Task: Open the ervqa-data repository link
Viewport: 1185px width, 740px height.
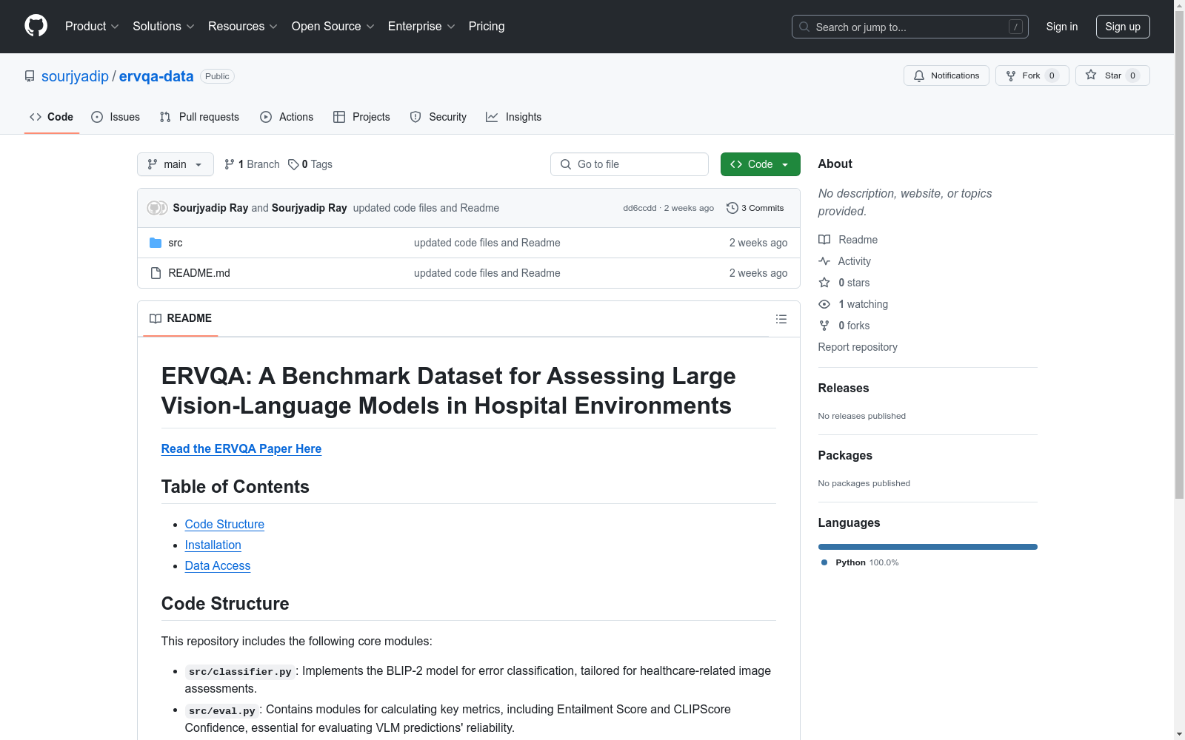Action: pos(156,76)
